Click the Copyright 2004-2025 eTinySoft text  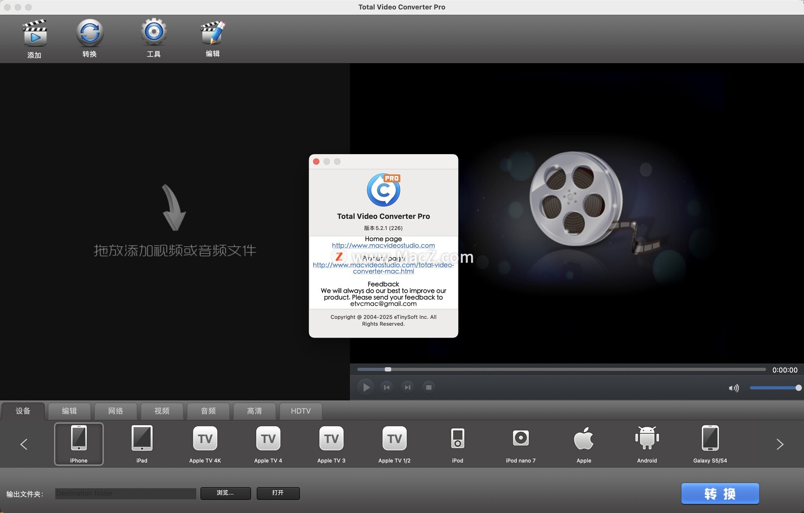click(x=383, y=320)
